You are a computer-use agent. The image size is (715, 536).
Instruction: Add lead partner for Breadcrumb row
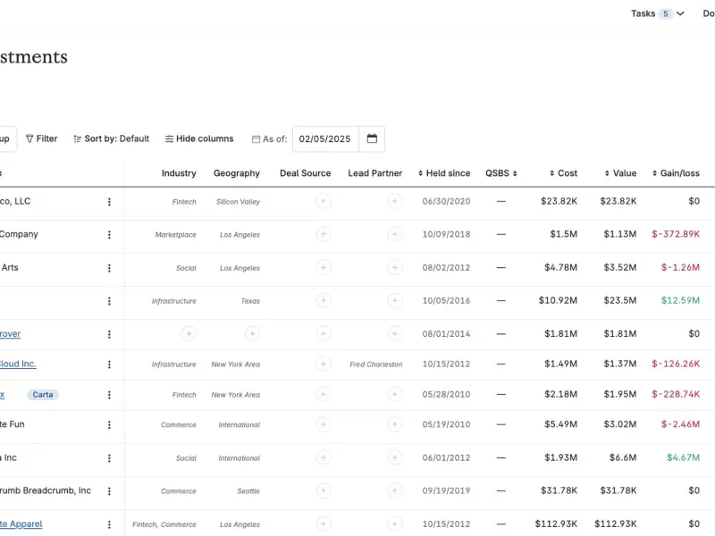pyautogui.click(x=394, y=490)
